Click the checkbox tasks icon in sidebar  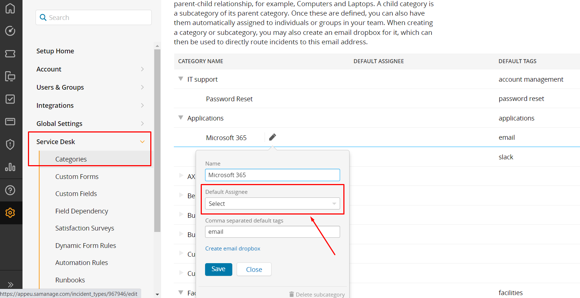click(x=10, y=99)
